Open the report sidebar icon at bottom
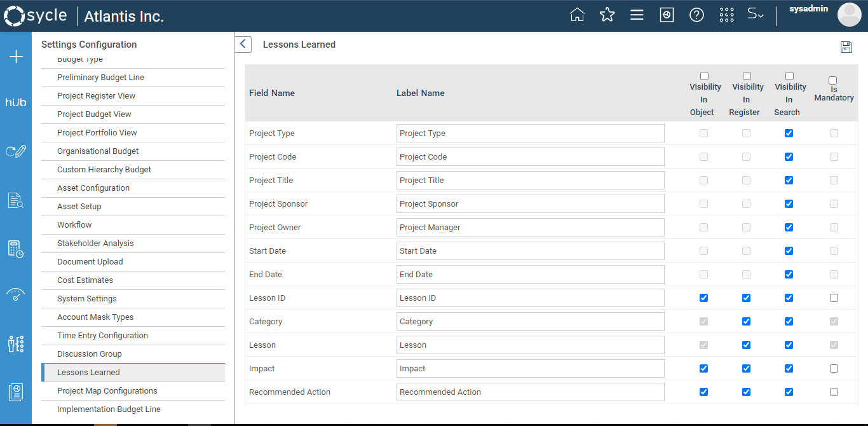The height and width of the screenshot is (426, 868). [x=16, y=392]
